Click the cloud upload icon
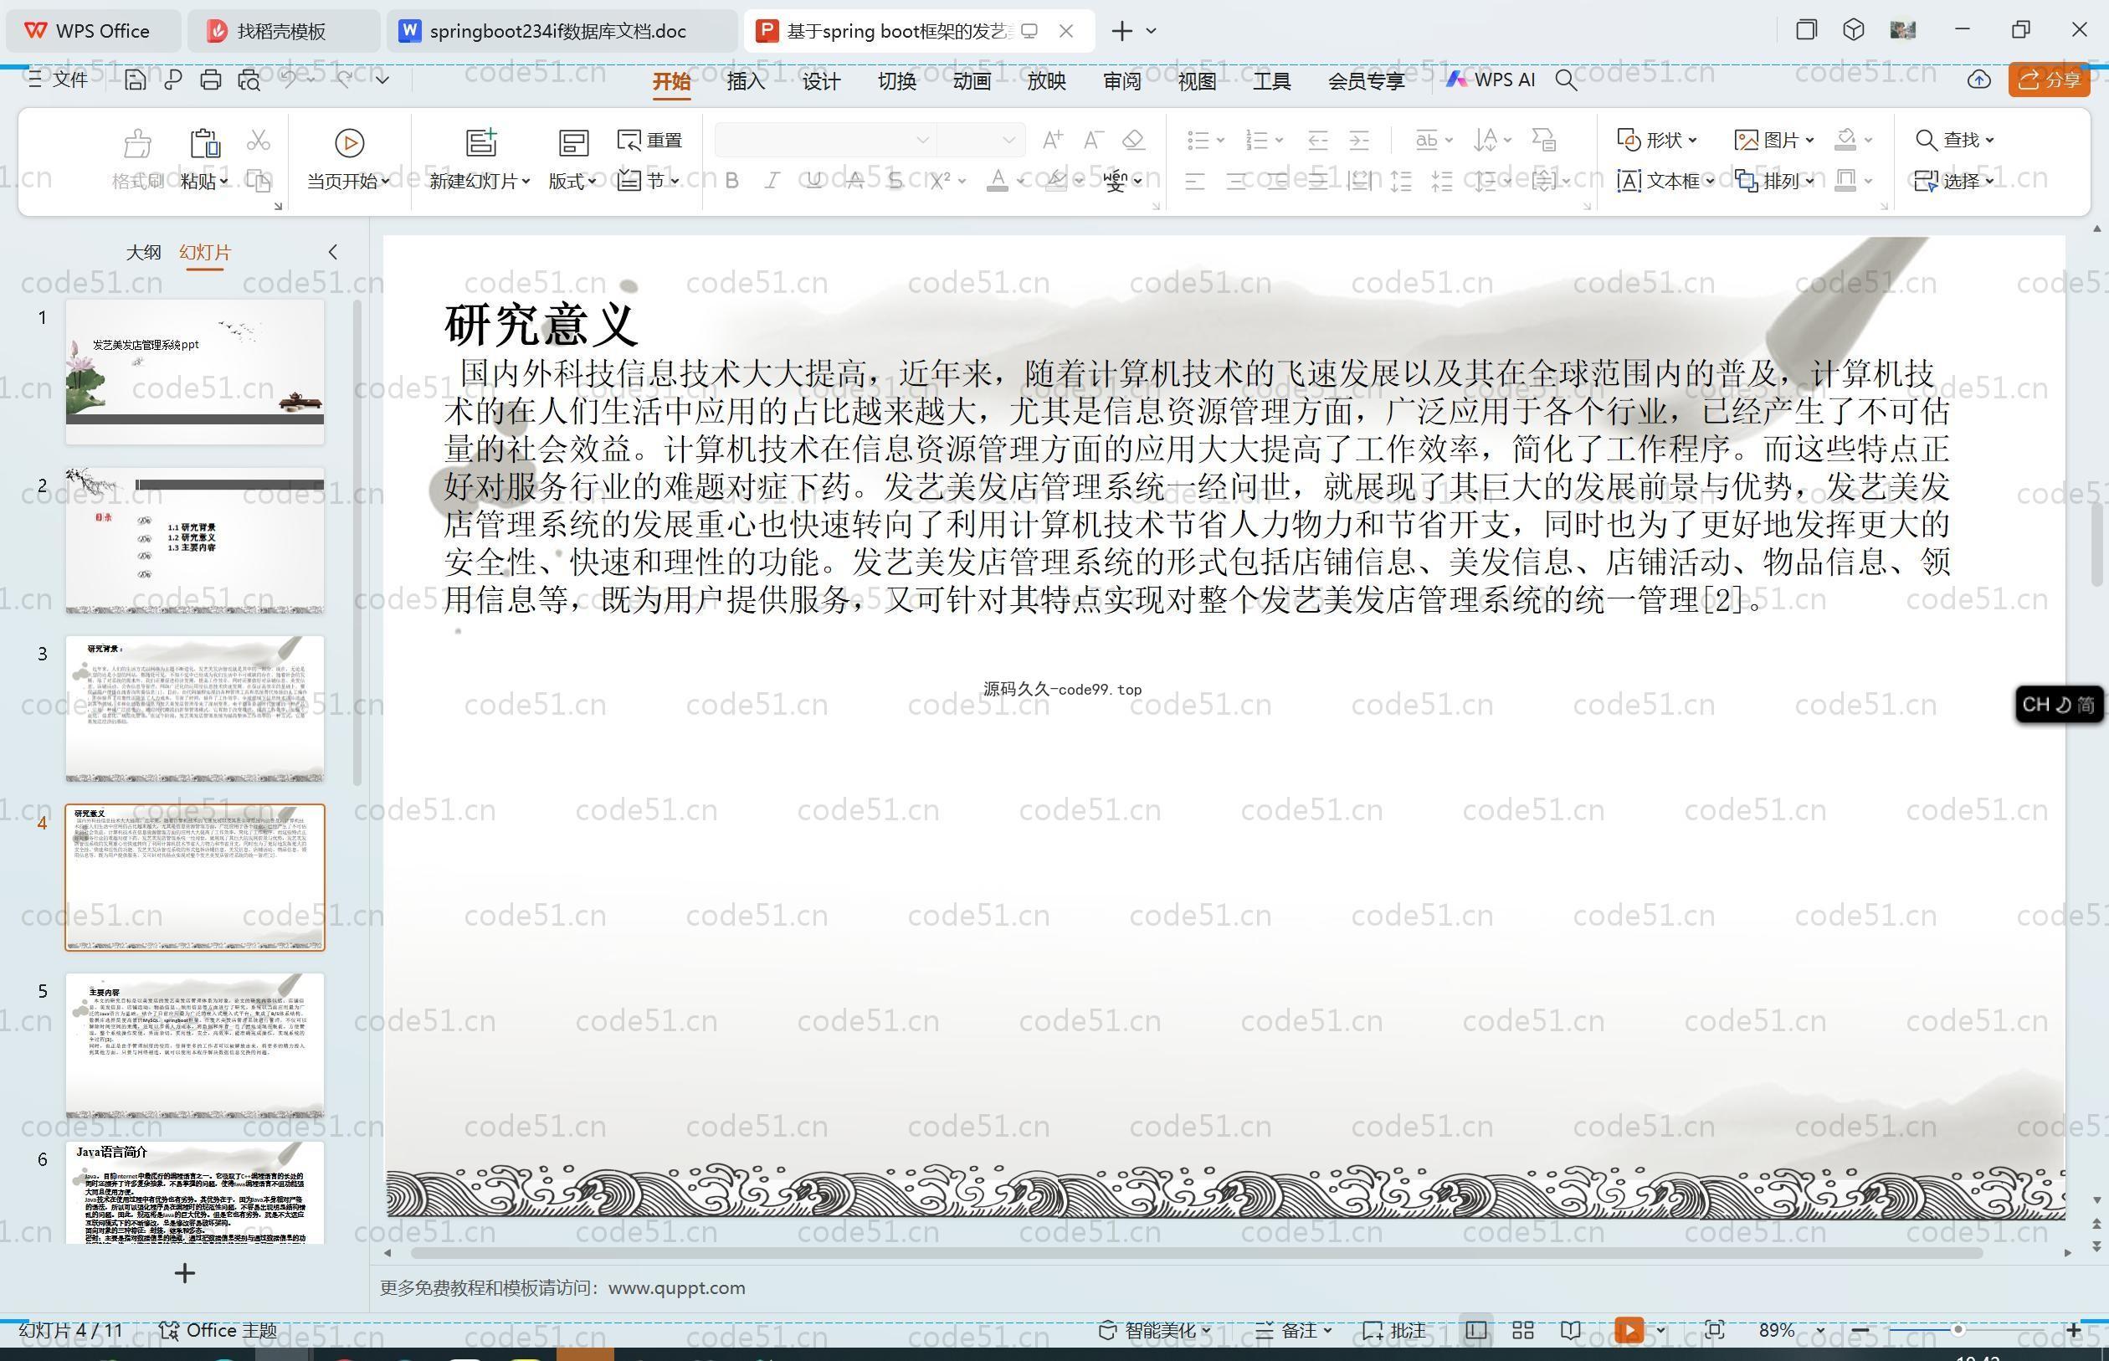Screen dimensions: 2109x1361 click(1978, 80)
